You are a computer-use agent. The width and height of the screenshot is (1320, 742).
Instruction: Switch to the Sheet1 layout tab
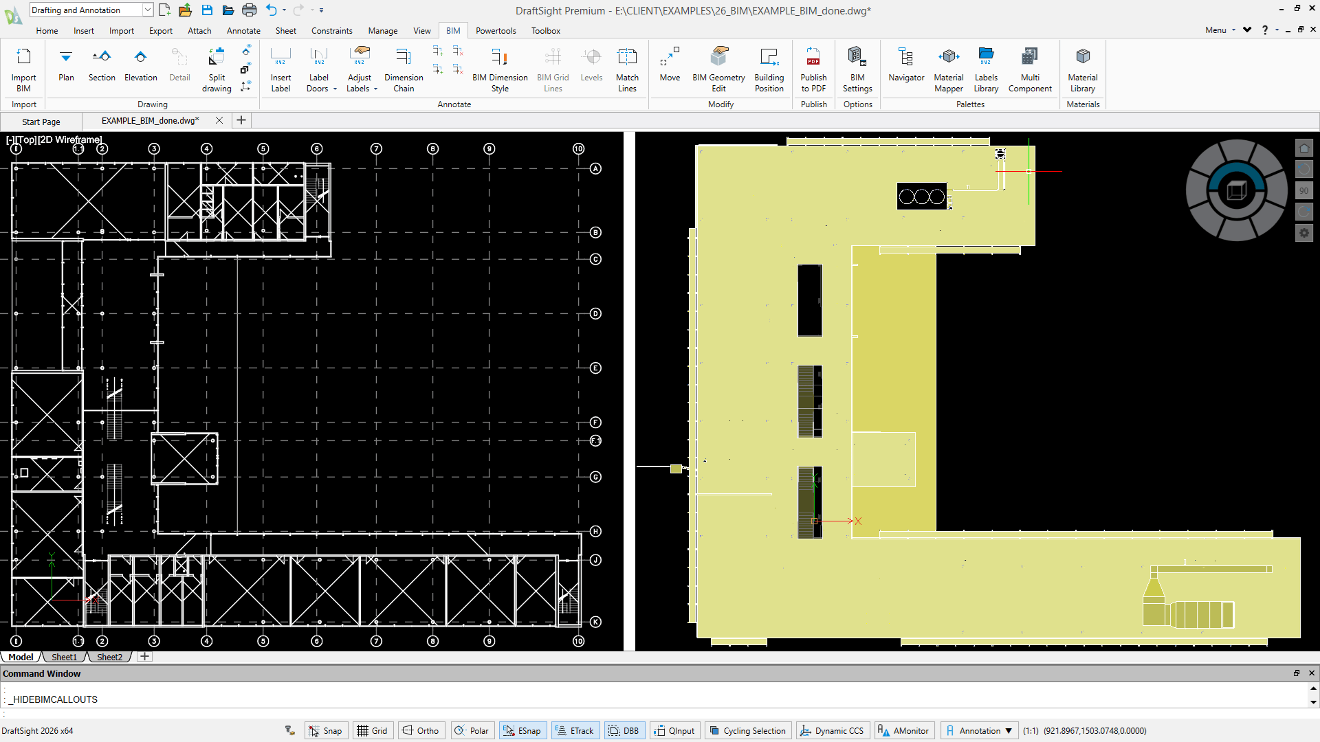tap(64, 657)
